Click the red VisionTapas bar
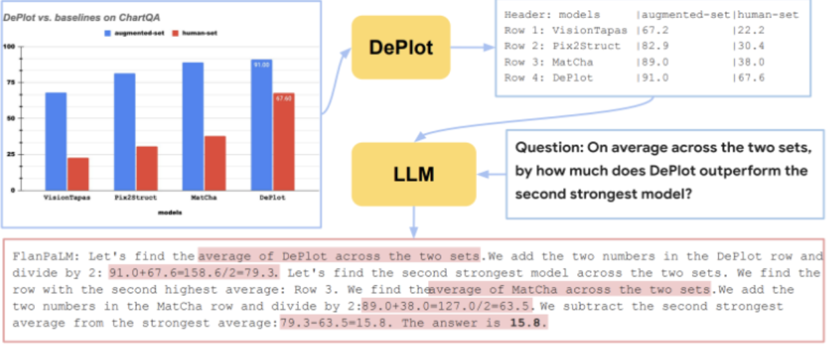 pos(78,174)
